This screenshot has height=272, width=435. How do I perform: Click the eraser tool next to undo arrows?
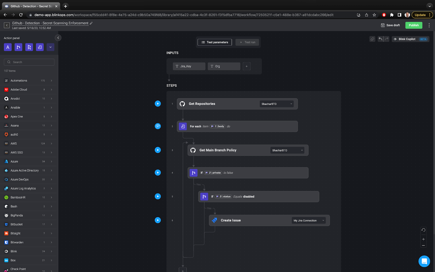372,39
